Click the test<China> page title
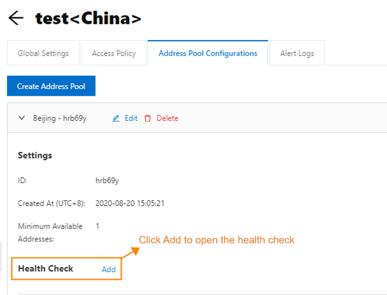The width and height of the screenshot is (387, 295). click(88, 18)
